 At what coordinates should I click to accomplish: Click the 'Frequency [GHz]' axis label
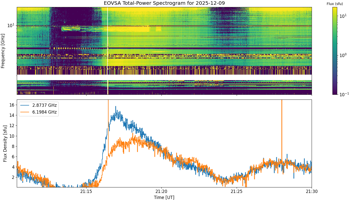pos(3,51)
